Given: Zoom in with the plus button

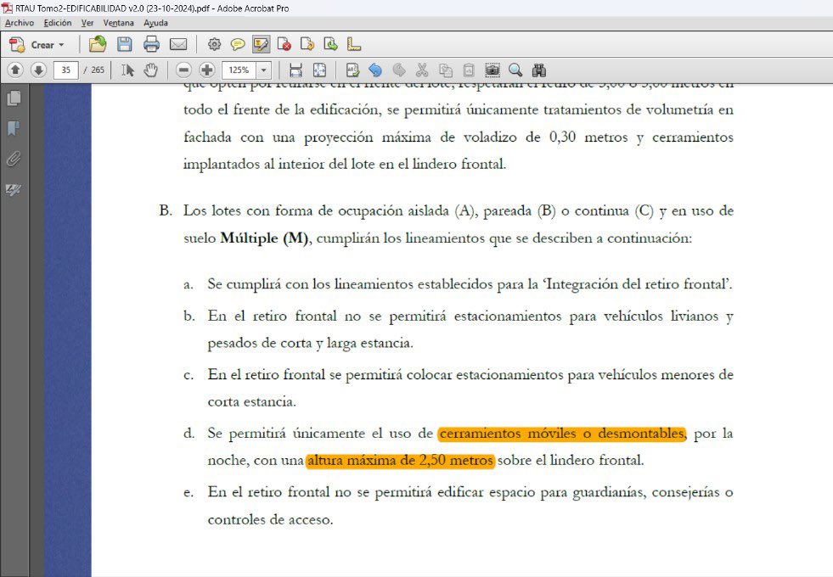Looking at the screenshot, I should pos(206,70).
